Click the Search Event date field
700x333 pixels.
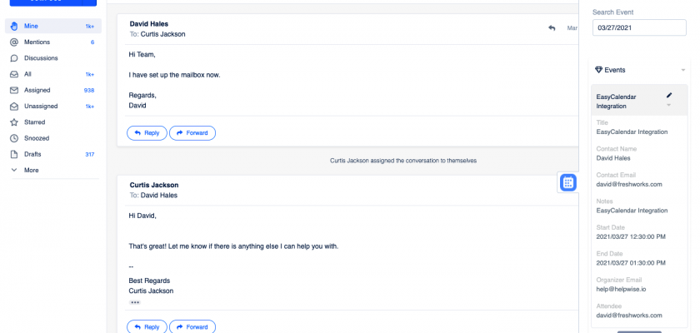pyautogui.click(x=639, y=28)
